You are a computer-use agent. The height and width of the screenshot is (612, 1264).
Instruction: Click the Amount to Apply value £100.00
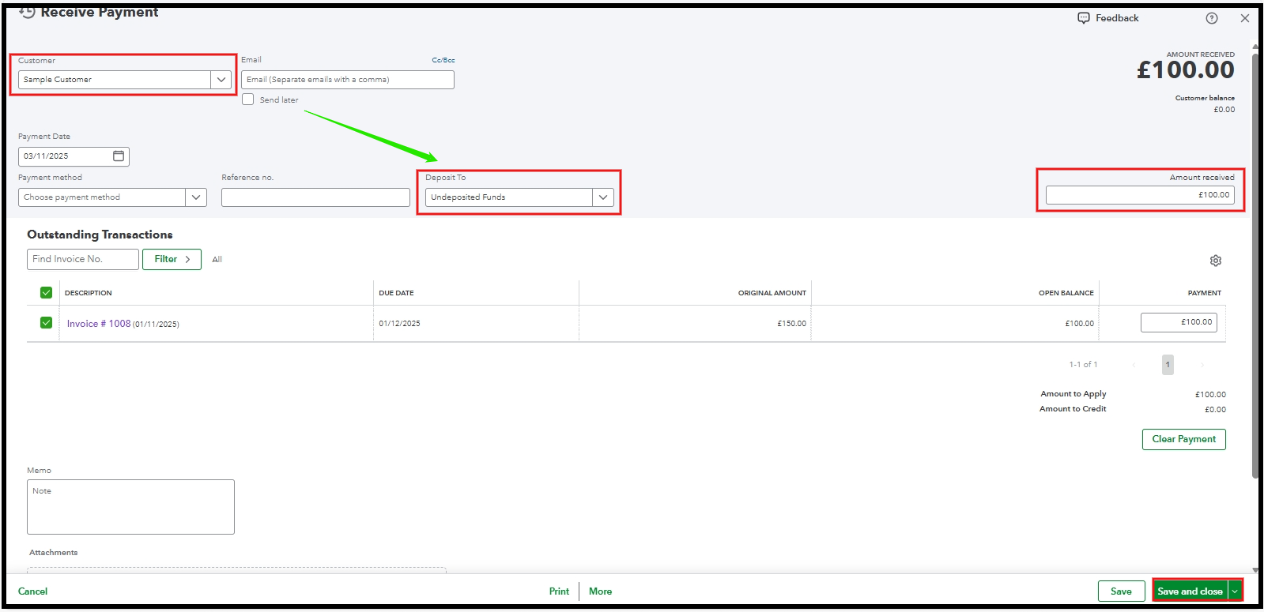pyautogui.click(x=1211, y=395)
